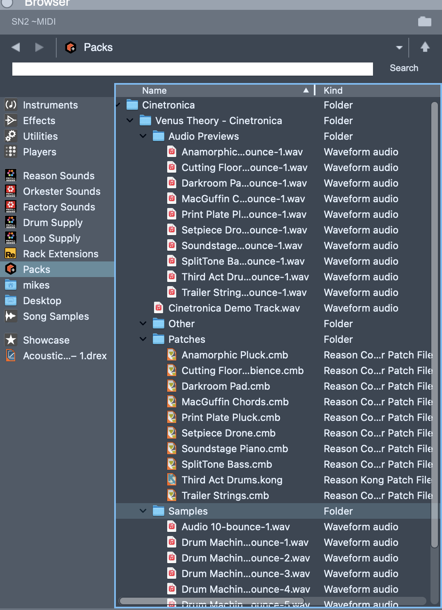
Task: Select Cutting Floor…ounce-1.wav file
Action: 273,168
